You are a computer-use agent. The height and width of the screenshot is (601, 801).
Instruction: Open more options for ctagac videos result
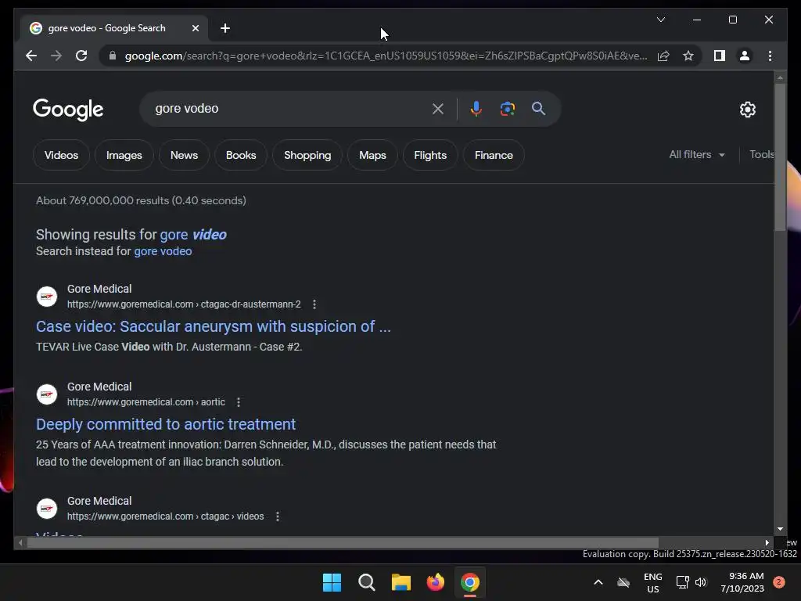pyautogui.click(x=278, y=516)
